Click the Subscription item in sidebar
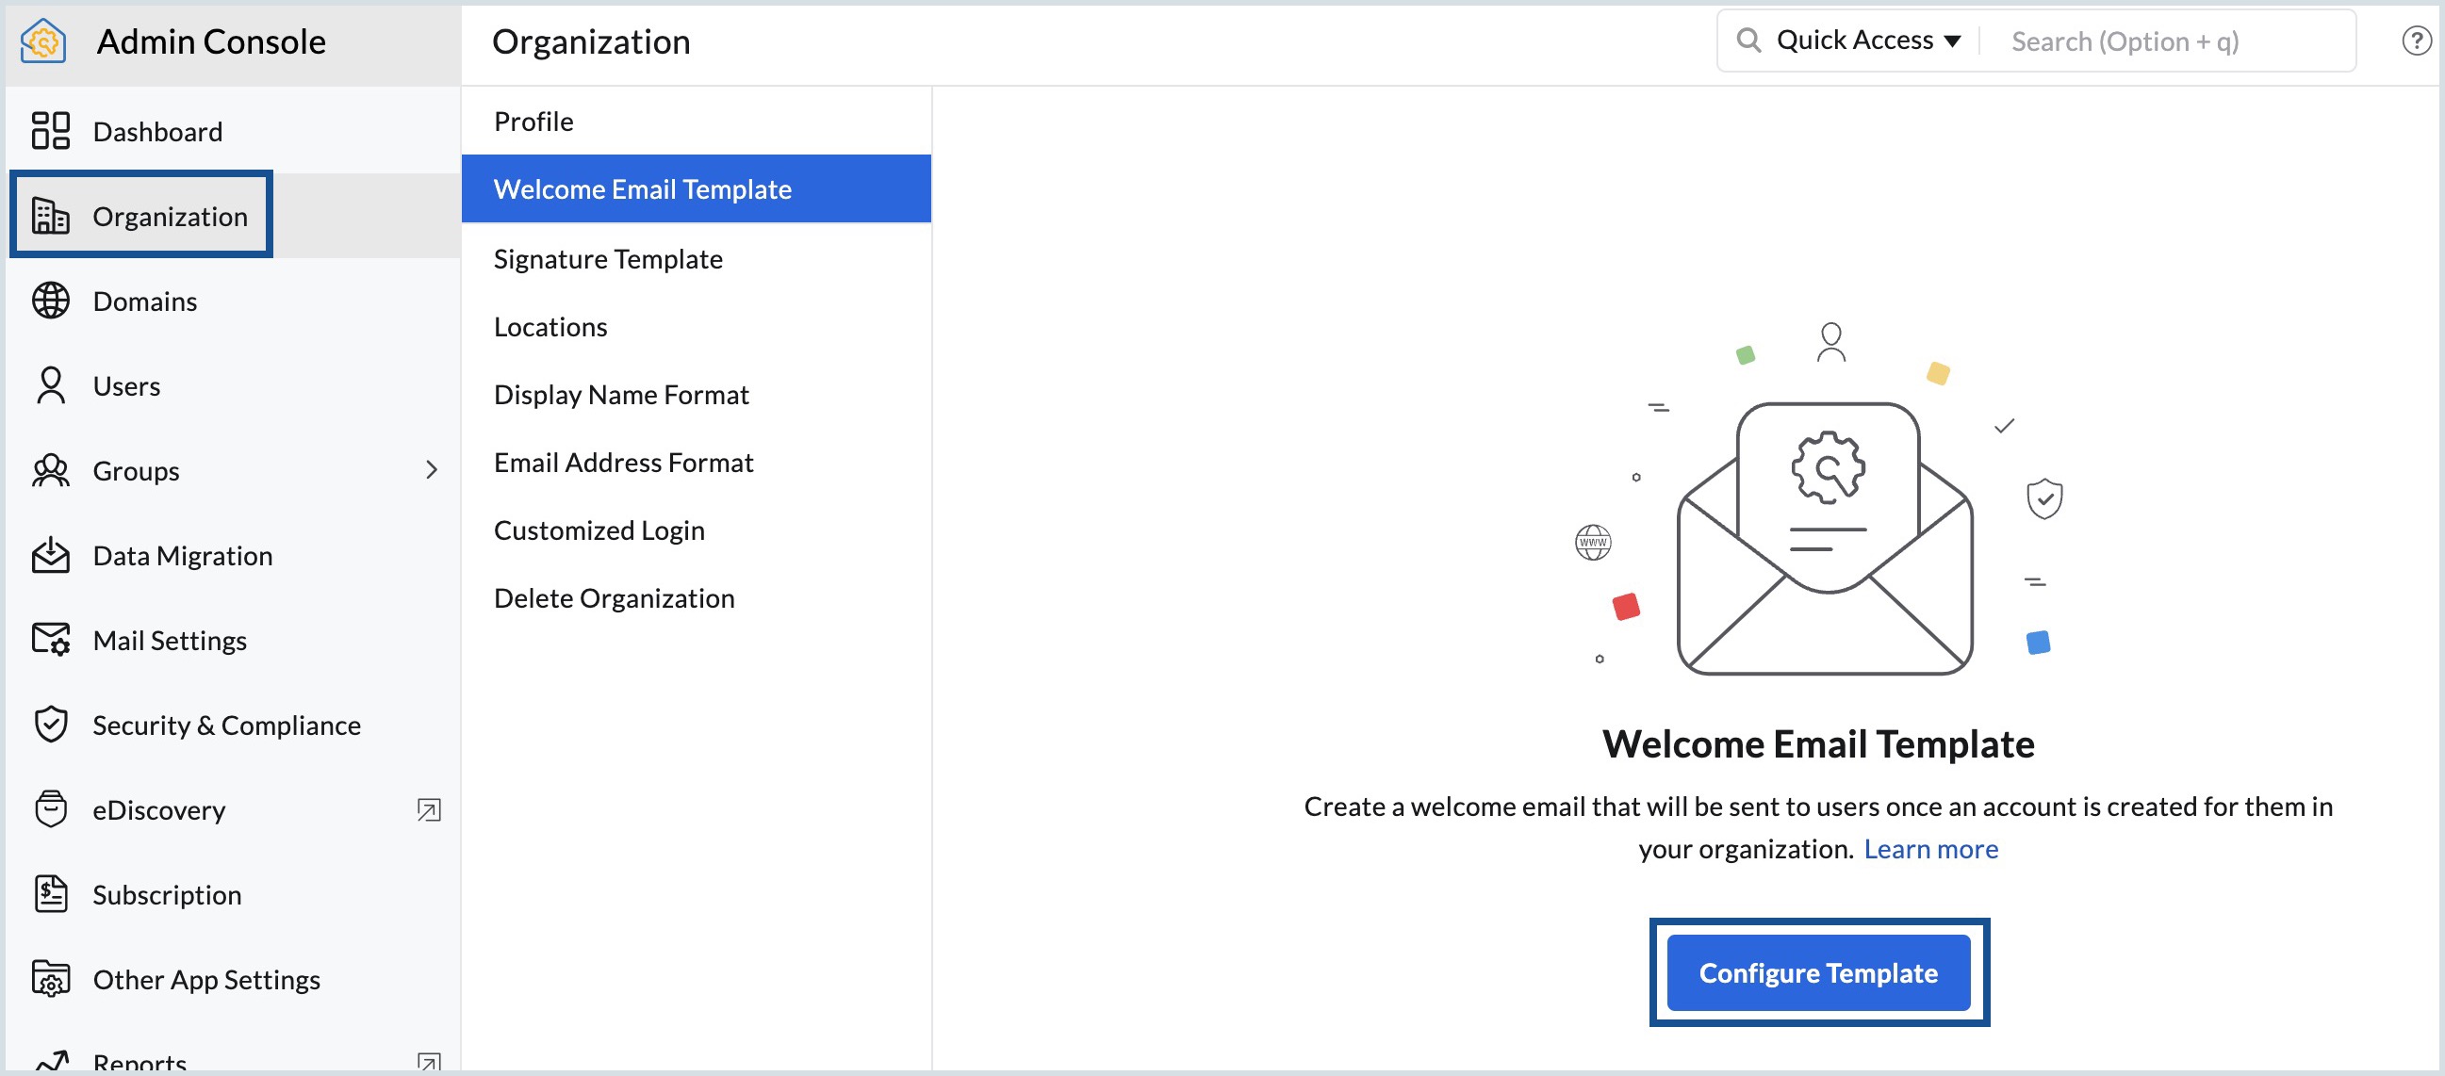 pos(169,895)
